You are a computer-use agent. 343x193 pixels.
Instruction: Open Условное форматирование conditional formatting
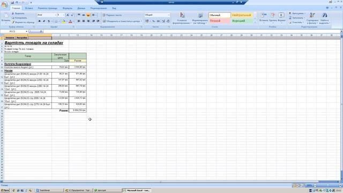(x=182, y=18)
